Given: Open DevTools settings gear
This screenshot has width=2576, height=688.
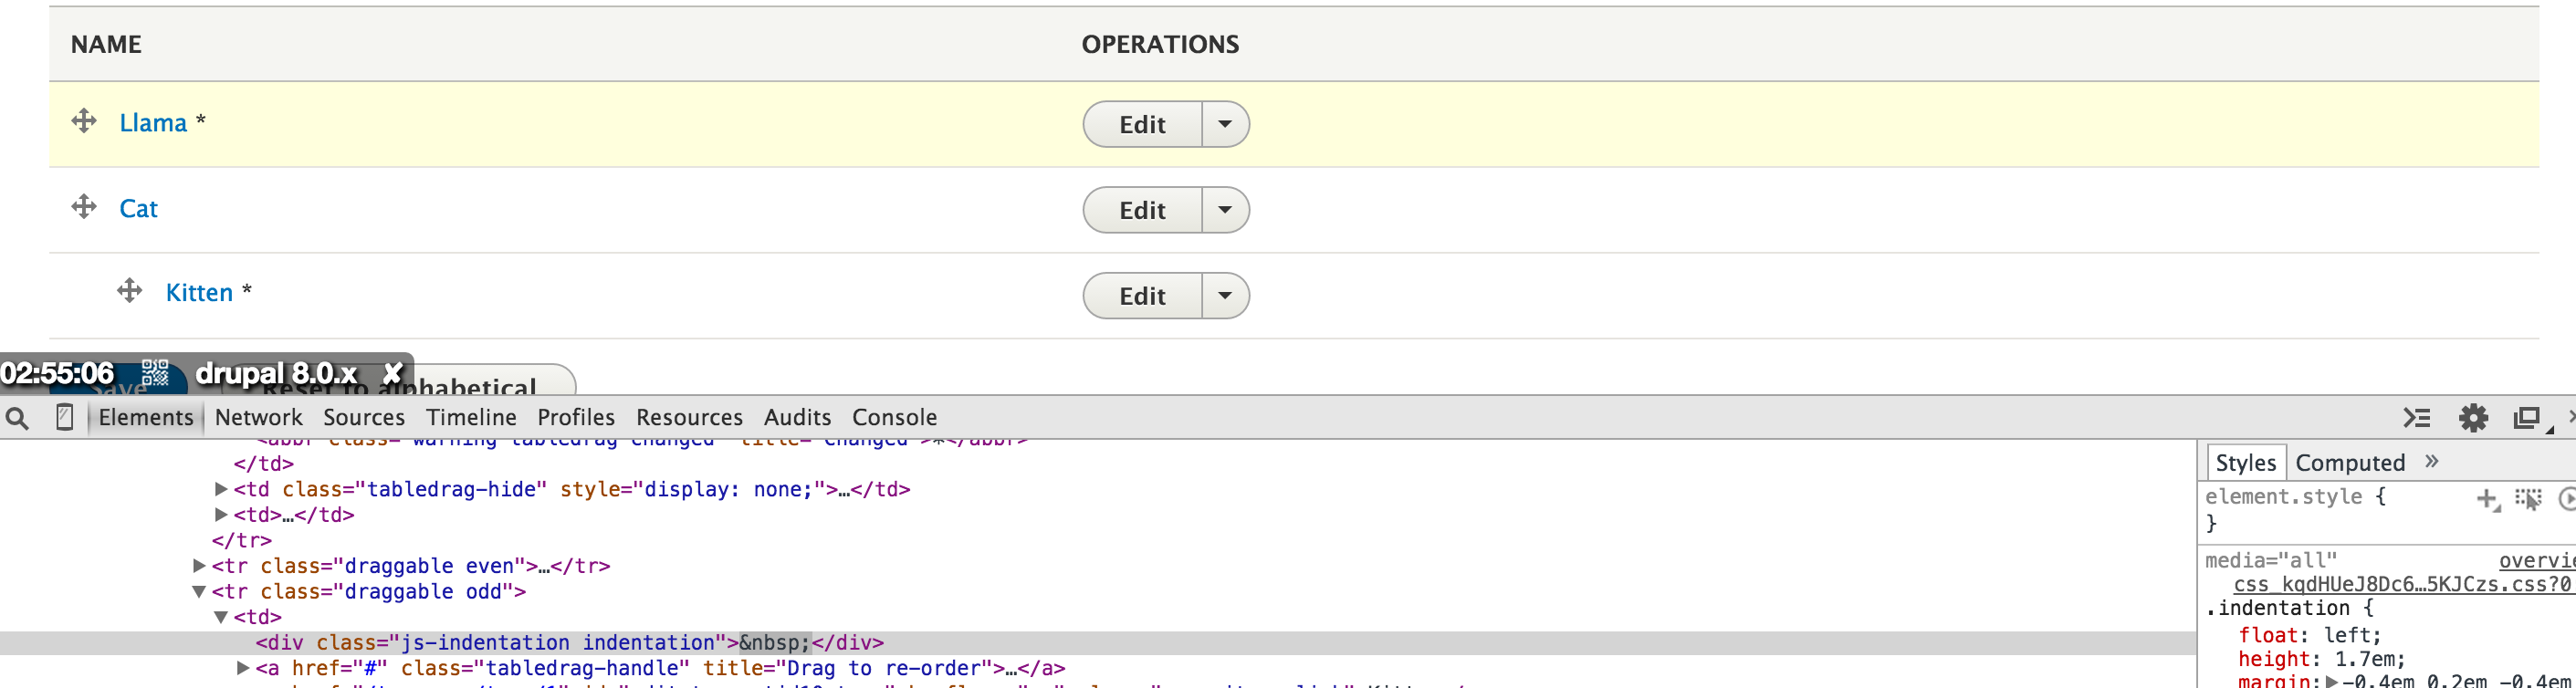Looking at the screenshot, I should (2474, 418).
